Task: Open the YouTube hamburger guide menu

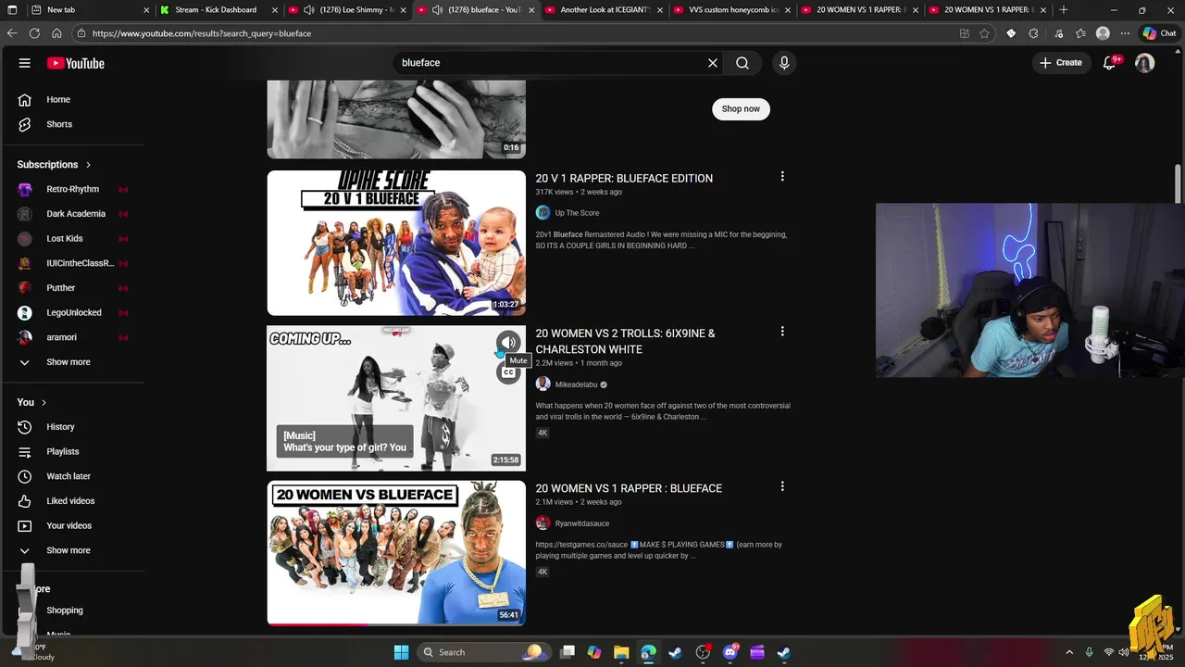Action: (x=25, y=63)
